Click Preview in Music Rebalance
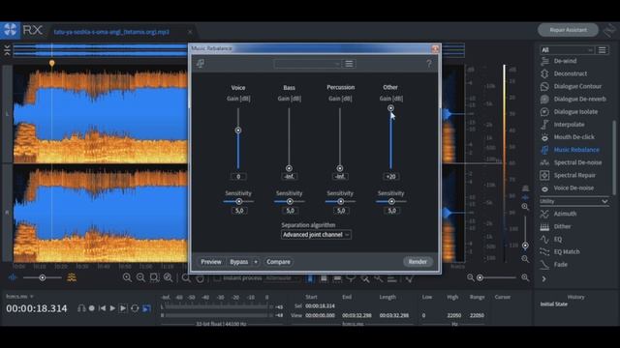The height and width of the screenshot is (348, 620). tap(211, 262)
